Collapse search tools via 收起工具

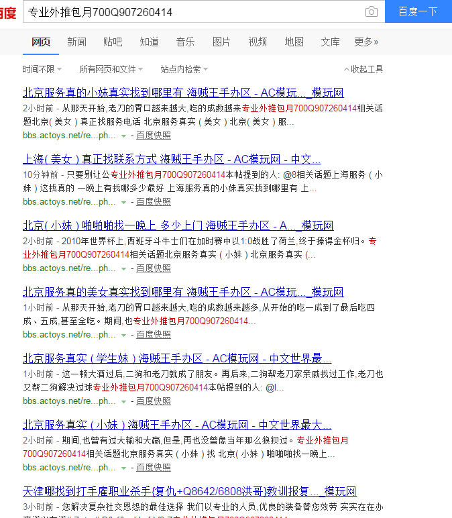pos(363,69)
